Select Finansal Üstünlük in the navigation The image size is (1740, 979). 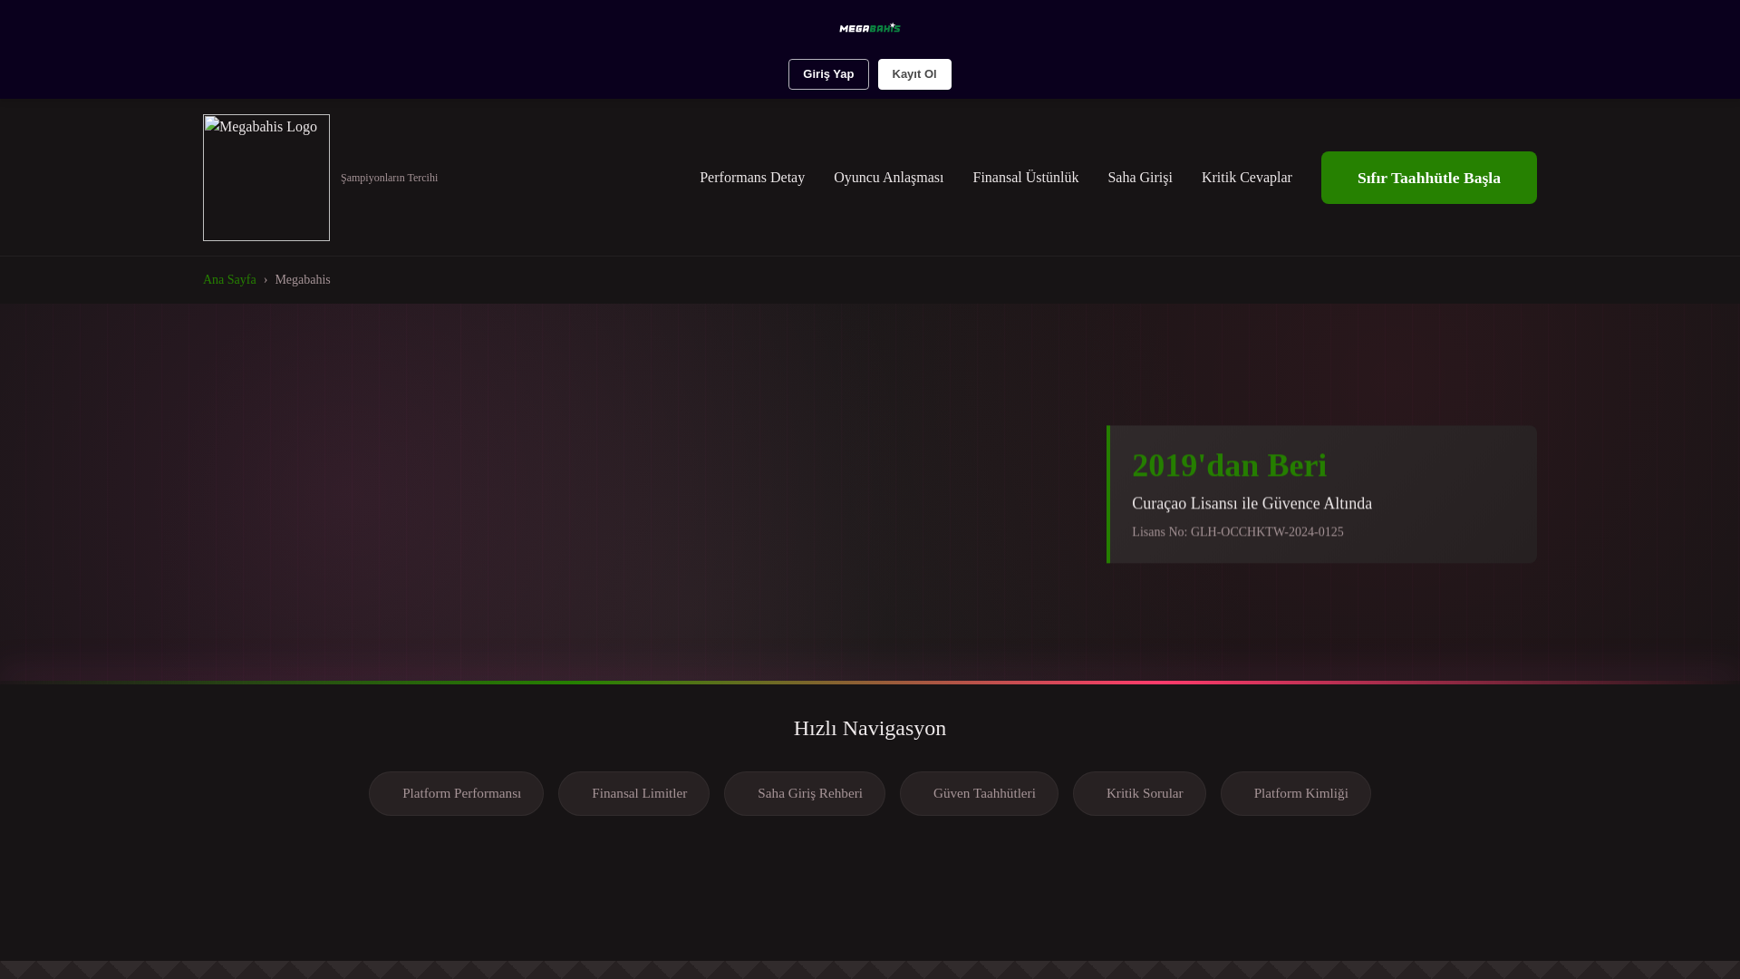tap(1026, 178)
